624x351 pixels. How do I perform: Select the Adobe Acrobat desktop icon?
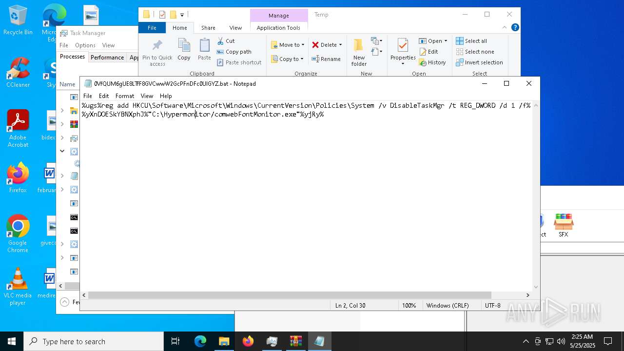point(18,129)
